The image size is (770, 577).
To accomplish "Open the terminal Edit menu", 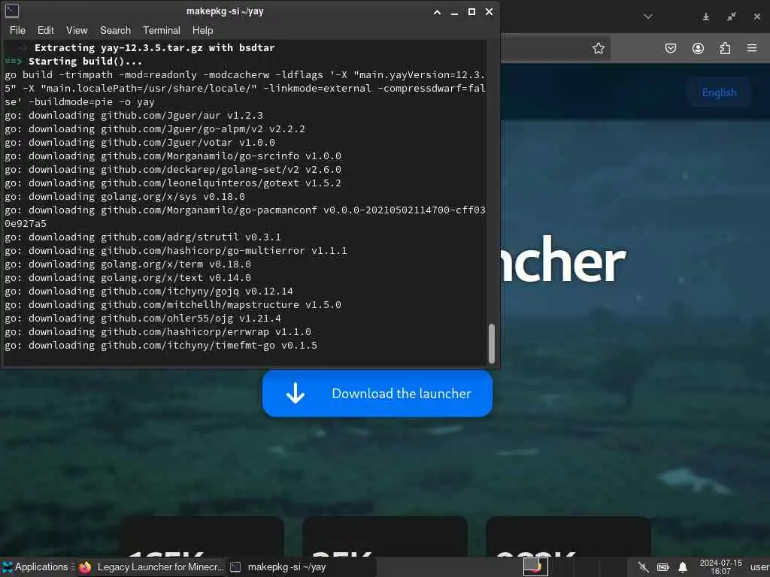I will 46,30.
